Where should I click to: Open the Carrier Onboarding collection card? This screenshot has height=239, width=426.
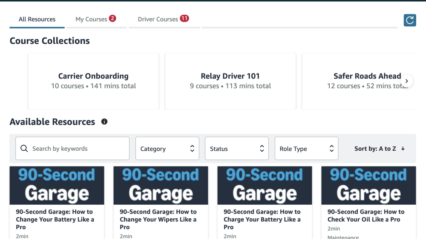93,81
